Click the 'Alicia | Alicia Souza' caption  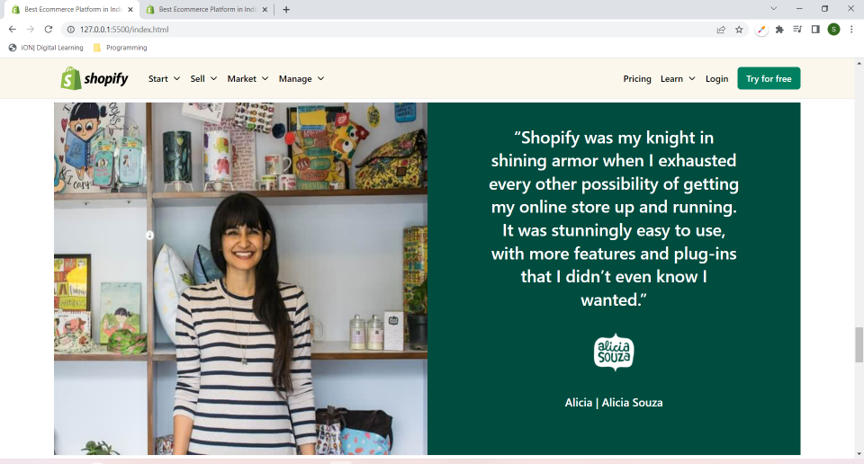point(613,402)
